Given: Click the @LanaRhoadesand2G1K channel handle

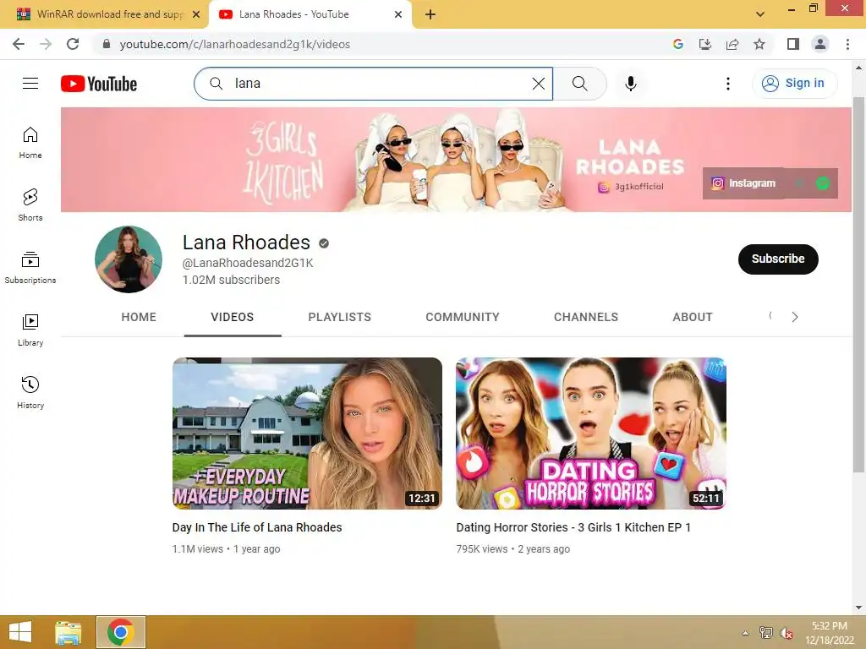Looking at the screenshot, I should (248, 263).
